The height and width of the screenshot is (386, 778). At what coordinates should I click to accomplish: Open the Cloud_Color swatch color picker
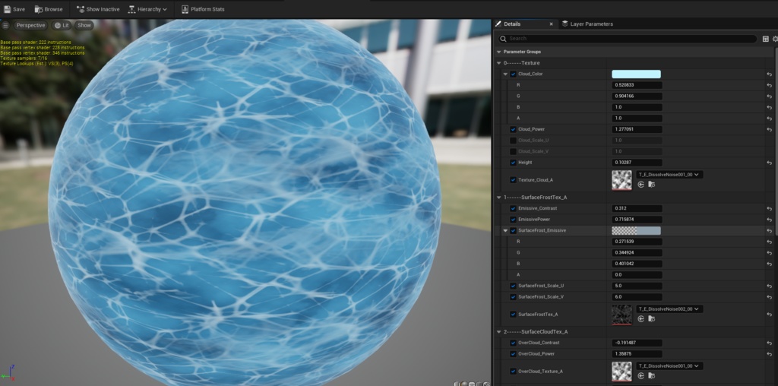pyautogui.click(x=636, y=74)
